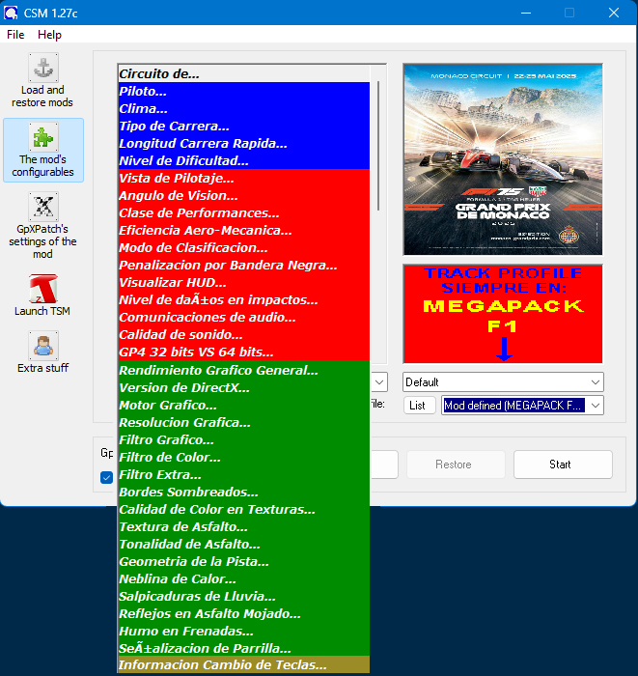Image resolution: width=638 pixels, height=676 pixels.
Task: Close the CSM window
Action: click(614, 13)
